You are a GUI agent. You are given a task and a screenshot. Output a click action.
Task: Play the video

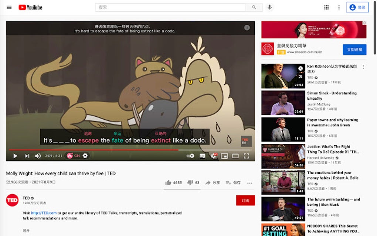click(x=15, y=156)
